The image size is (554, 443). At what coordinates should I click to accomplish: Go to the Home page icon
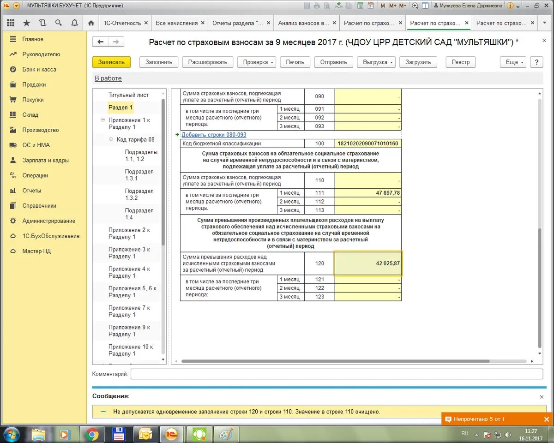tap(91, 23)
